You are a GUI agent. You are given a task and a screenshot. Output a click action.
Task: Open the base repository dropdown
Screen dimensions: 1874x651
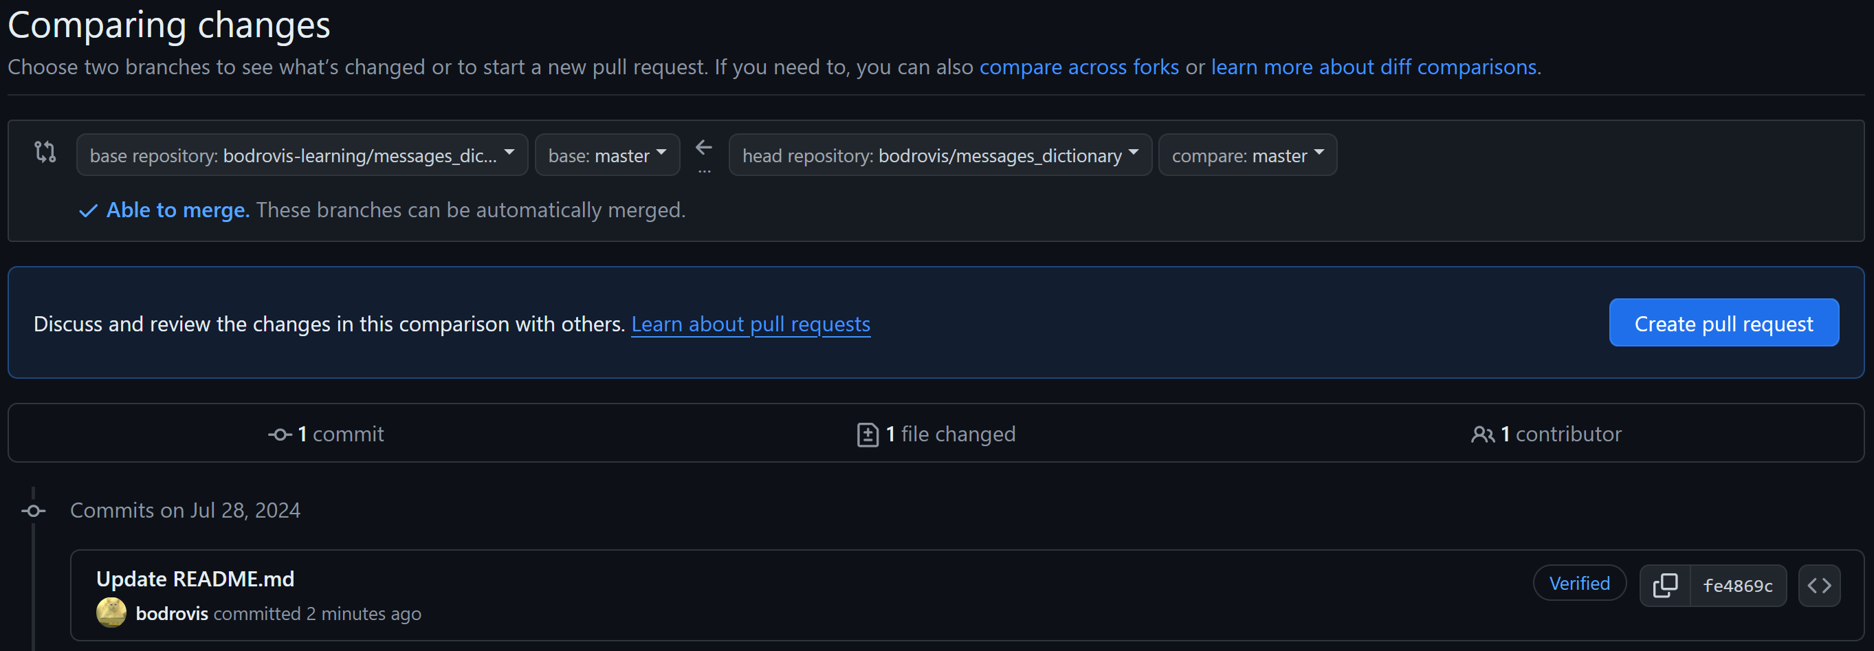click(301, 154)
